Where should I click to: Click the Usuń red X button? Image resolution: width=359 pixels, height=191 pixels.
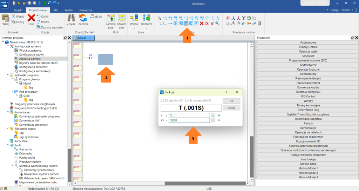click(x=31, y=18)
